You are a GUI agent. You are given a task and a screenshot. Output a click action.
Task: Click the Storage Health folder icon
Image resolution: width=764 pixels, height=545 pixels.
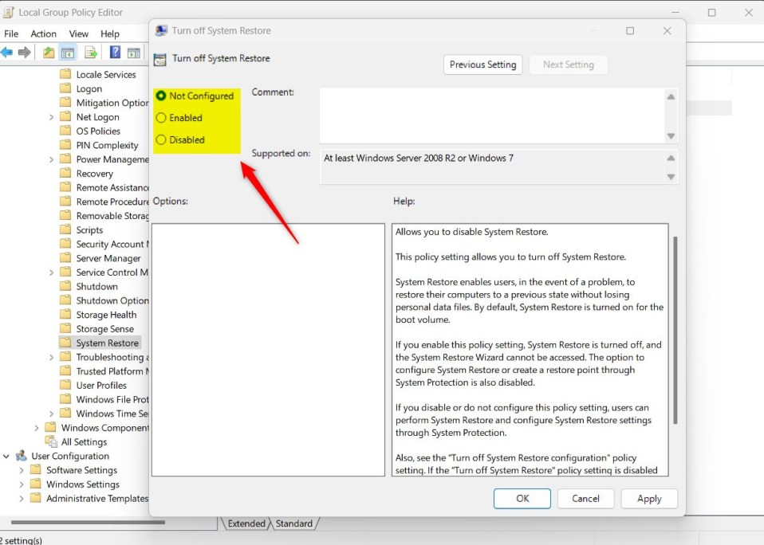(x=65, y=314)
